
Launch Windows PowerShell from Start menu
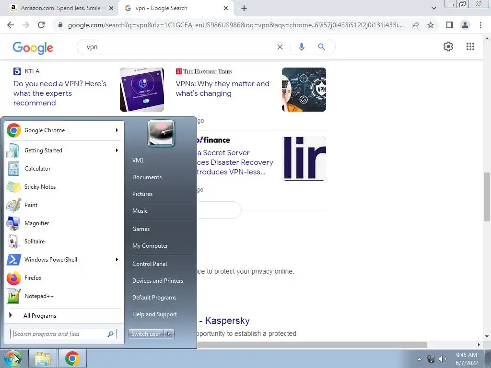pyautogui.click(x=64, y=259)
